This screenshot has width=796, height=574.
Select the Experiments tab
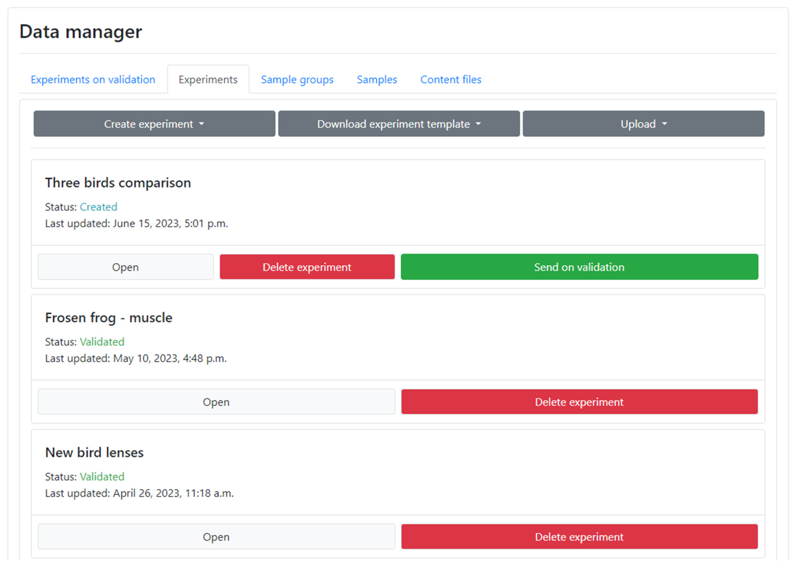coord(208,80)
